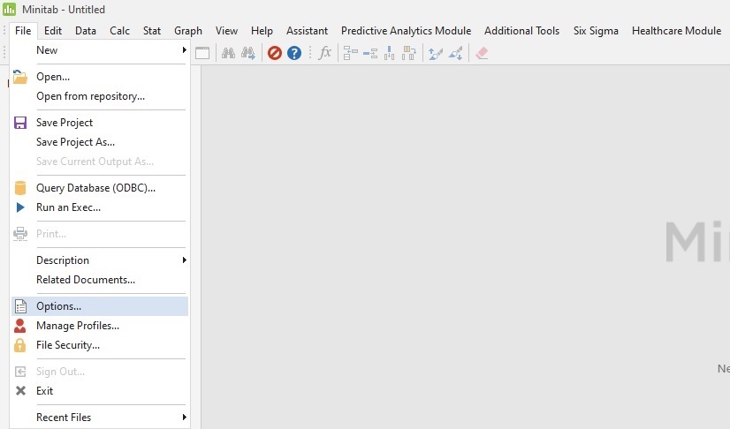Image resolution: width=730 pixels, height=429 pixels.
Task: Open the Assistant menu
Action: [307, 31]
